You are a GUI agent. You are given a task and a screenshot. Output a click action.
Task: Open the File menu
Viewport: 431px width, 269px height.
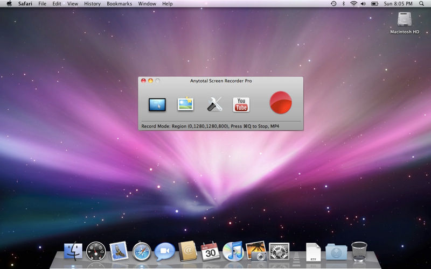click(x=43, y=4)
